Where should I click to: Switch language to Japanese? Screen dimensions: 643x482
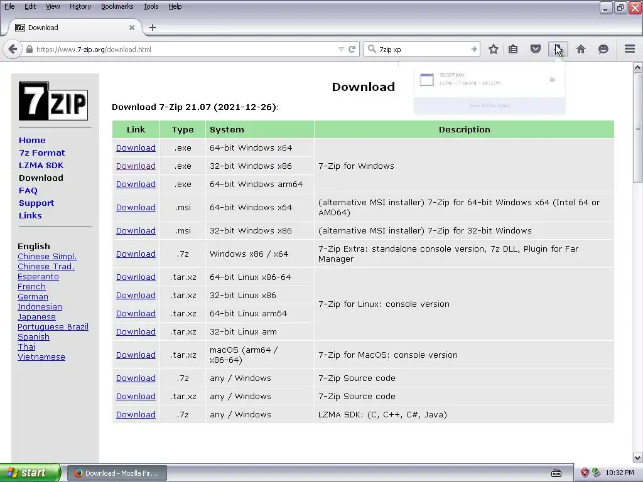tap(36, 317)
